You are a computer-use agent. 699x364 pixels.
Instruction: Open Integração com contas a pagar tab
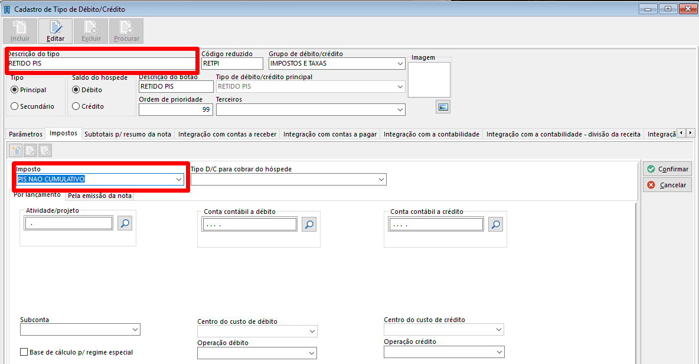(x=330, y=134)
